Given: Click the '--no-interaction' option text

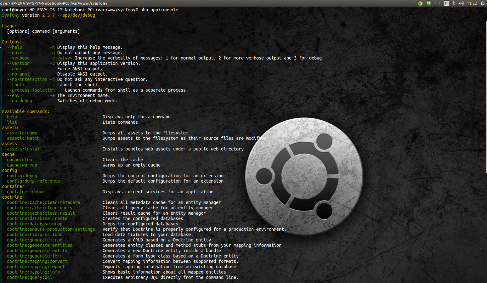Looking at the screenshot, I should point(27,79).
